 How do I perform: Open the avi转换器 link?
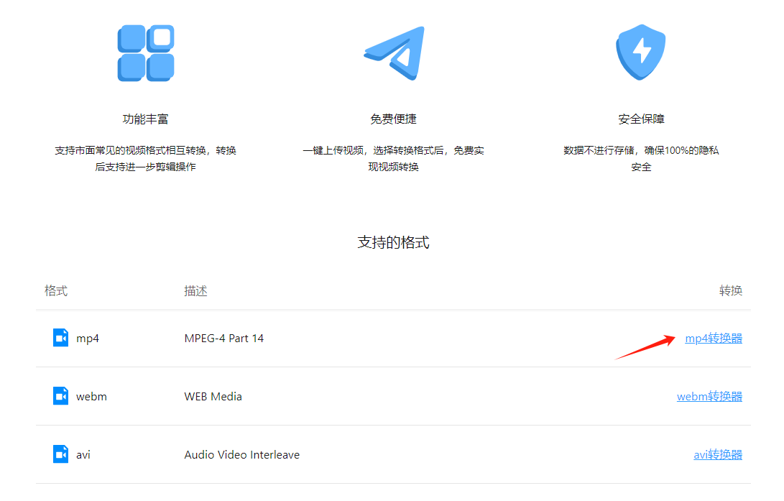(x=718, y=454)
